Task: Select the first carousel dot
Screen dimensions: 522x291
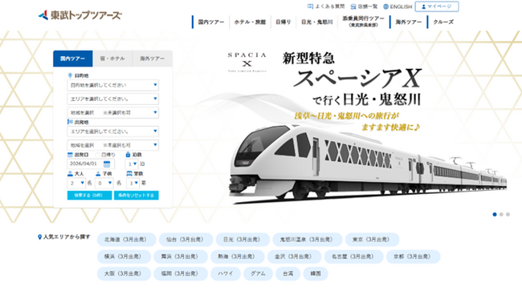Action: coord(495,215)
